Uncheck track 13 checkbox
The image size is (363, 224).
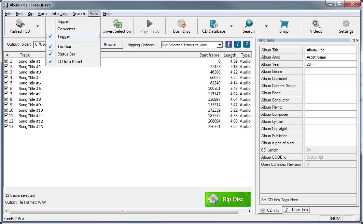pos(6,126)
